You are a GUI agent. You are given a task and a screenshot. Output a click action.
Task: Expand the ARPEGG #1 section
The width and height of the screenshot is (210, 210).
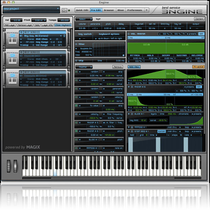point(129,127)
